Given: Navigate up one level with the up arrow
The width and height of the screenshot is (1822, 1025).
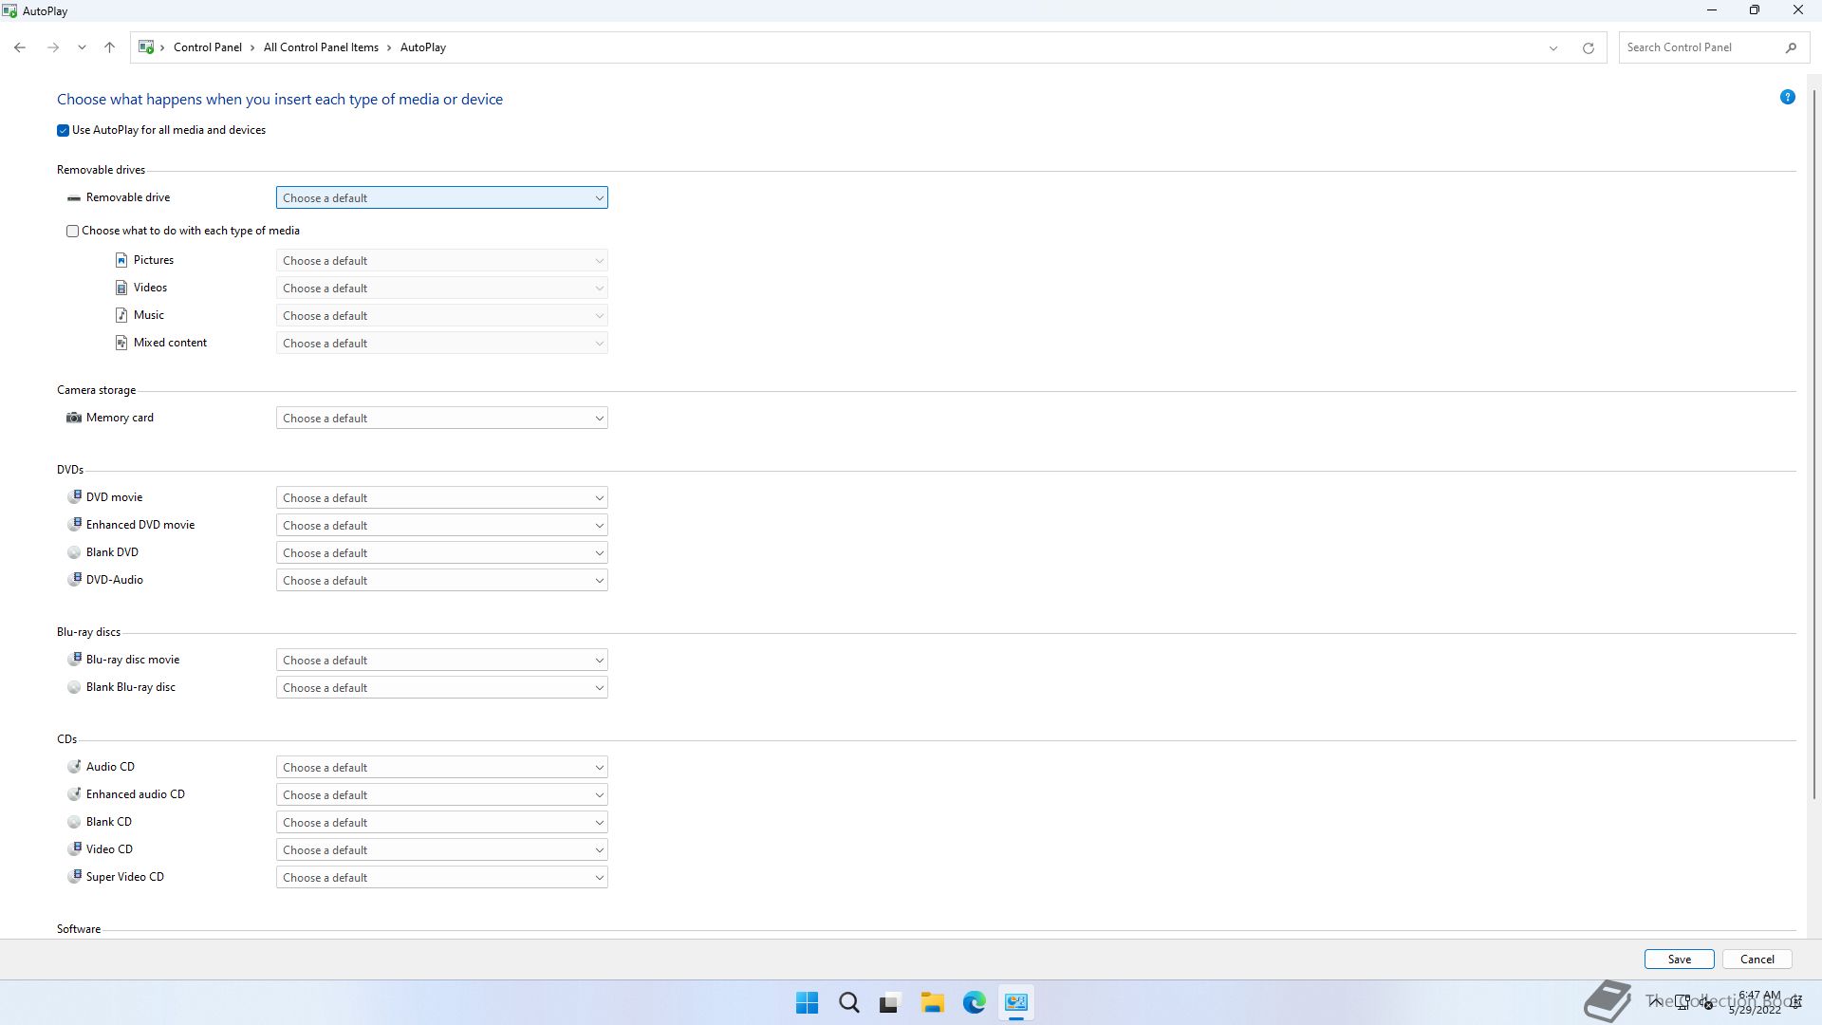Looking at the screenshot, I should [x=109, y=47].
